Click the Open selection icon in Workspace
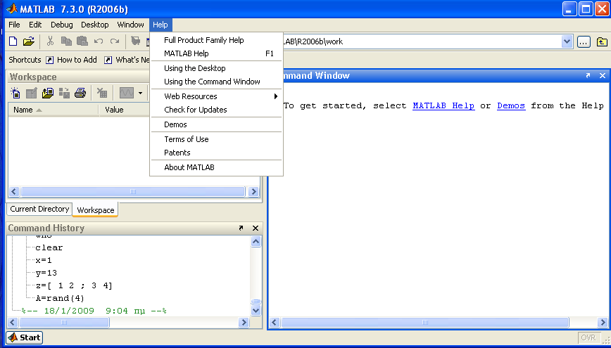 [31, 93]
